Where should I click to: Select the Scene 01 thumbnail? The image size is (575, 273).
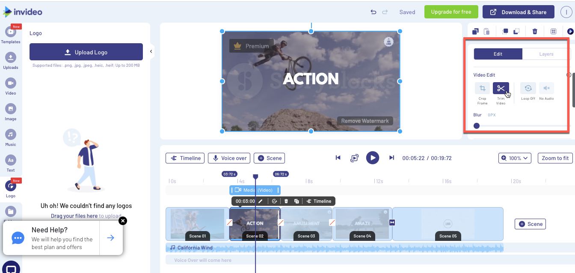coord(197,224)
